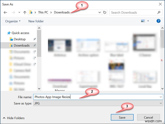165x124 pixels.
Task: Go back with the left arrow
Action: pos(5,13)
